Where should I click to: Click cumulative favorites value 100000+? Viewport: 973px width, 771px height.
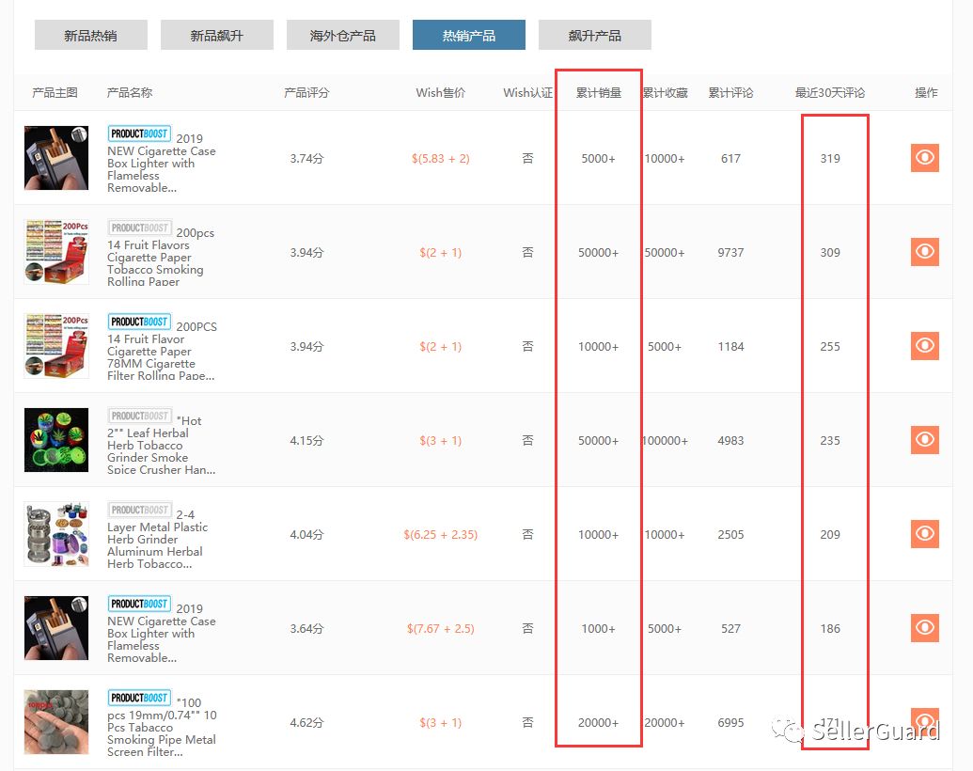click(666, 440)
